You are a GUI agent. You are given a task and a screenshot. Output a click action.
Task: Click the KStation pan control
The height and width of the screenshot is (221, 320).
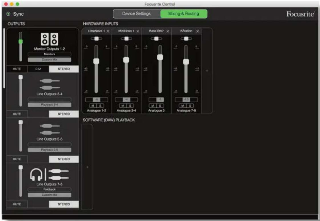click(186, 38)
